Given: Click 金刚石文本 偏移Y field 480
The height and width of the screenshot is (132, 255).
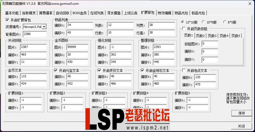Looking at the screenshot, I should tap(164, 84).
